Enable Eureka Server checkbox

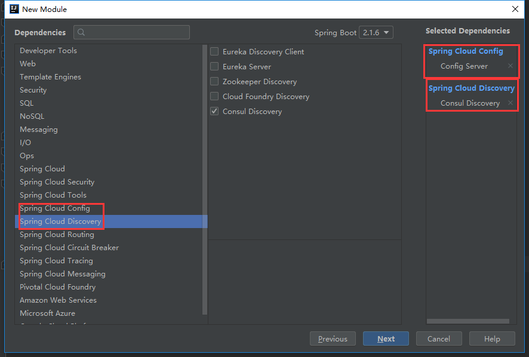coord(214,66)
